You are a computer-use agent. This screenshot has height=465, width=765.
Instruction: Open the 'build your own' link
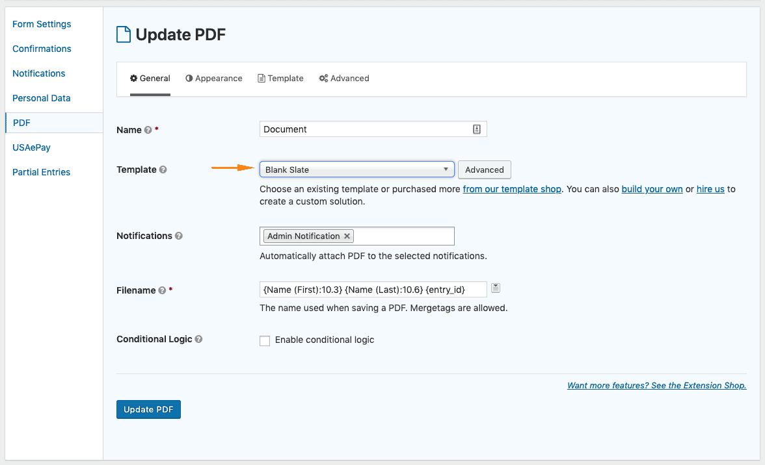pyautogui.click(x=652, y=189)
